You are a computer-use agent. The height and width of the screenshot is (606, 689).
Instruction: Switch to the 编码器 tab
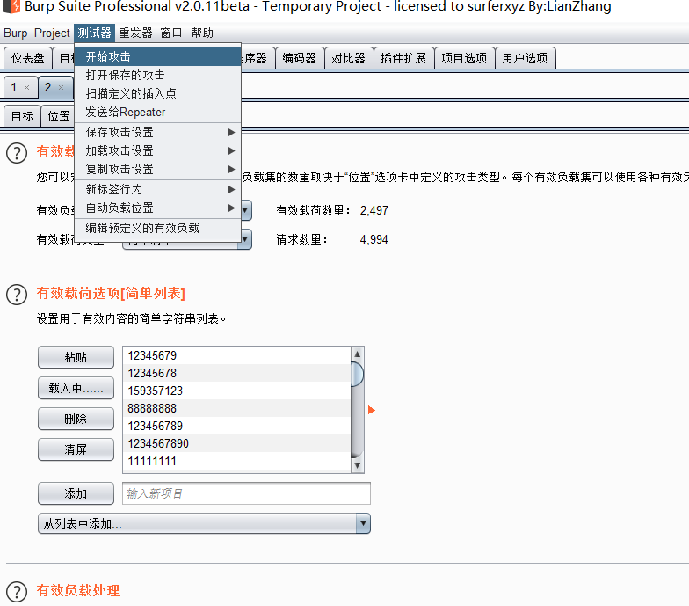[x=299, y=58]
